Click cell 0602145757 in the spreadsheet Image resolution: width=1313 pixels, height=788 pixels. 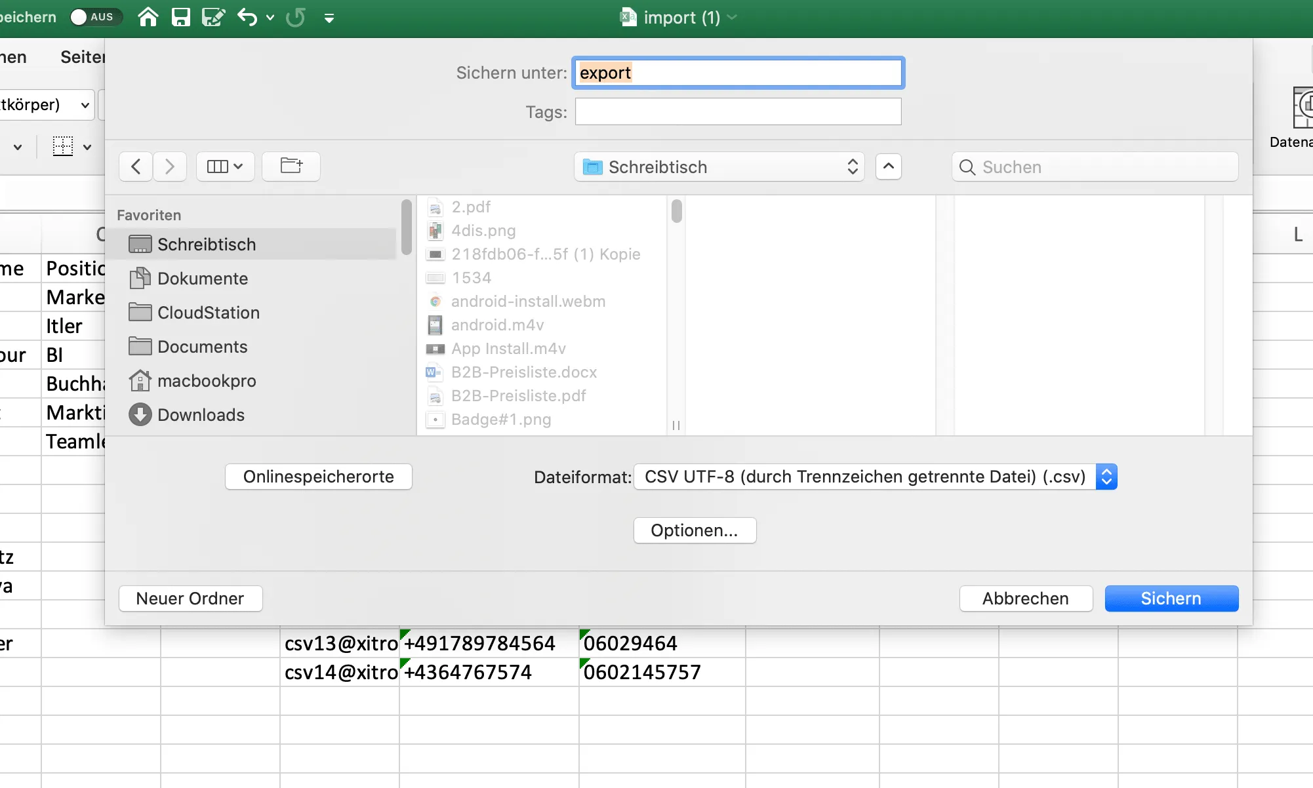tap(662, 672)
